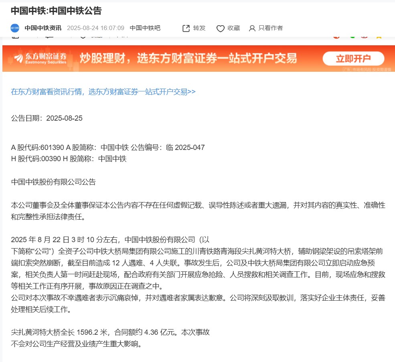Toggle 只看作者 view-author-only label
The height and width of the screenshot is (362, 395).
tap(271, 28)
